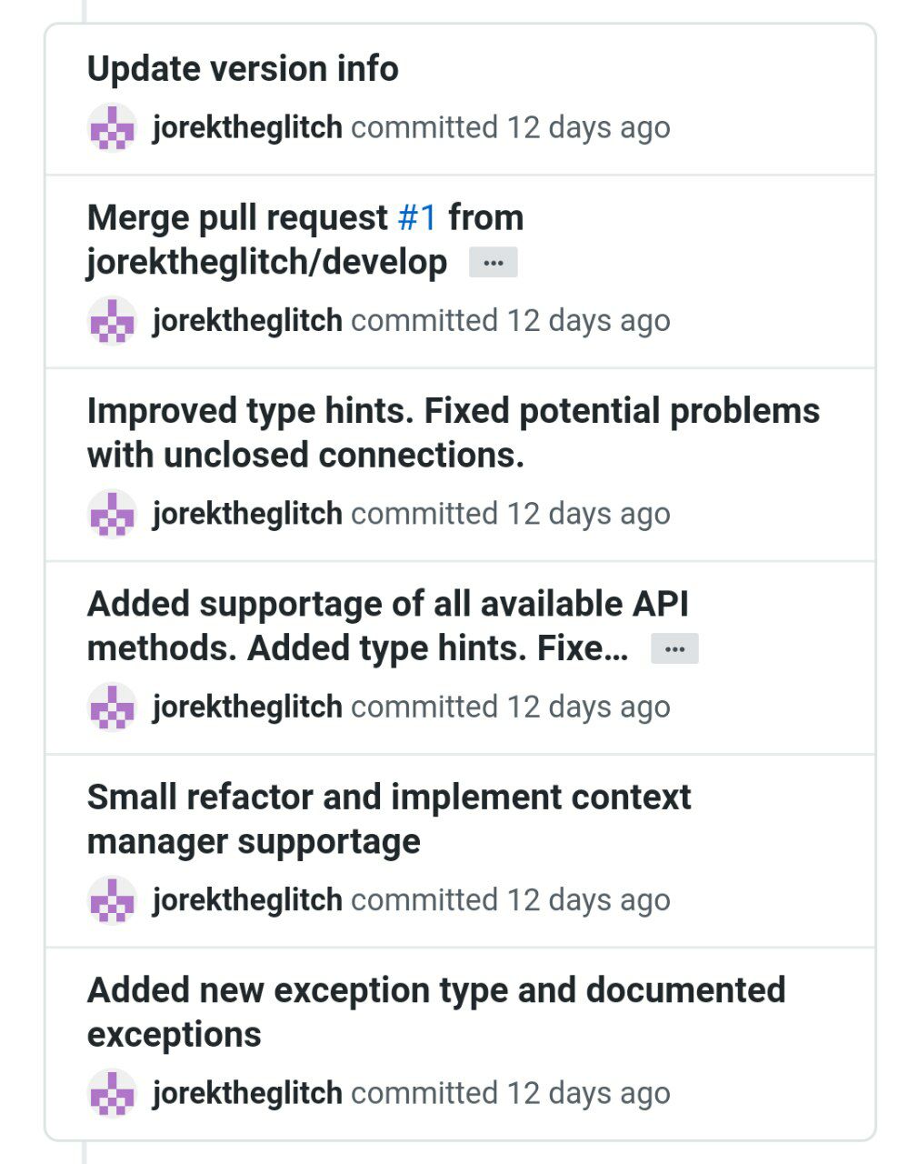The height and width of the screenshot is (1164, 918).
Task: Click avatar under Small refactor commit
Action: pyautogui.click(x=112, y=899)
